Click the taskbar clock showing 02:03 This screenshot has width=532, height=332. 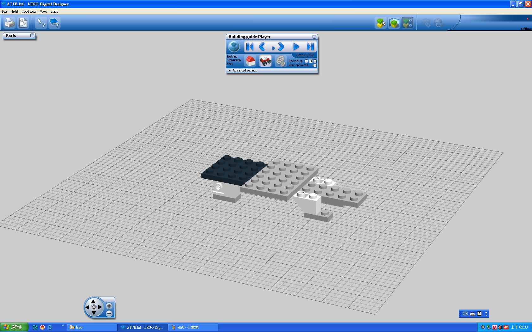click(x=519, y=327)
